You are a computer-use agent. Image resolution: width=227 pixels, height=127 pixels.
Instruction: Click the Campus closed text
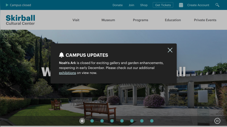tap(20, 5)
